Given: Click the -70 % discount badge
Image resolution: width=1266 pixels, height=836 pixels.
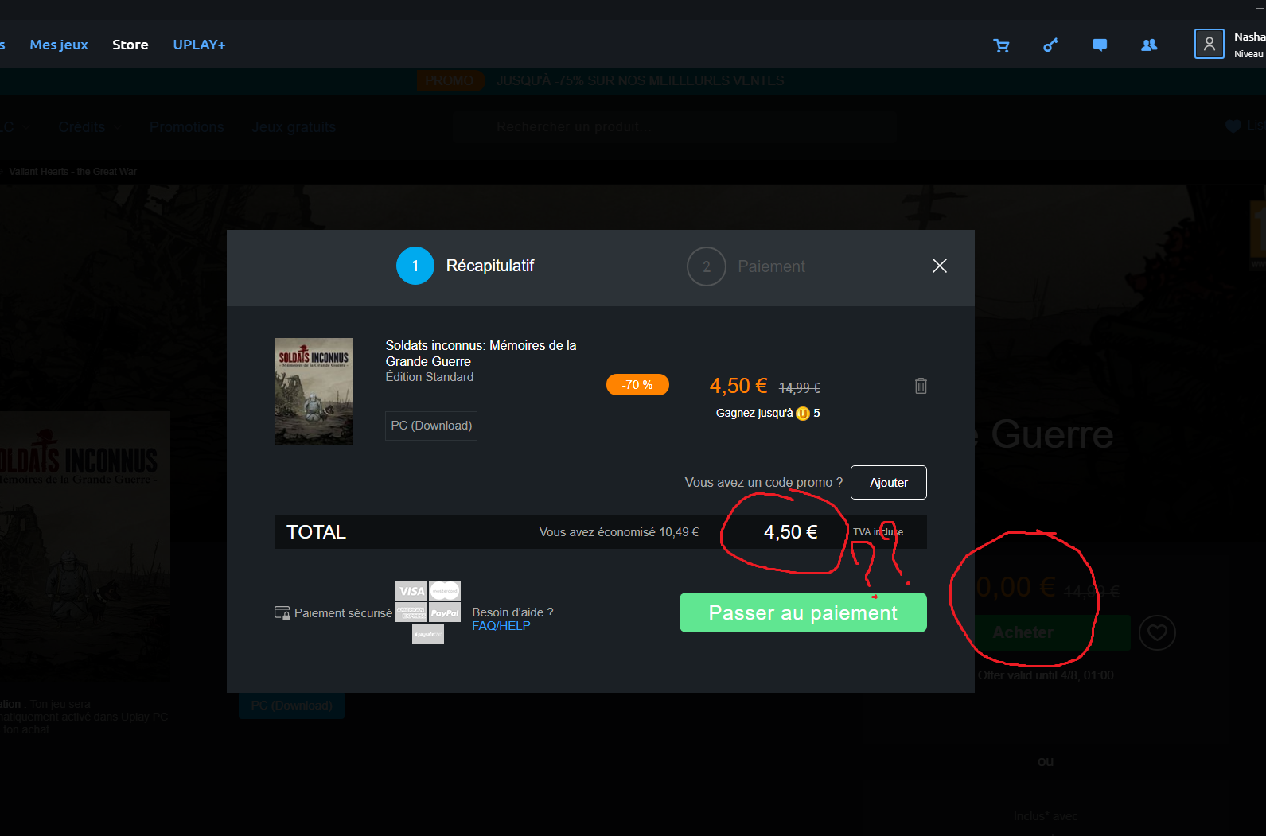Looking at the screenshot, I should (x=637, y=385).
